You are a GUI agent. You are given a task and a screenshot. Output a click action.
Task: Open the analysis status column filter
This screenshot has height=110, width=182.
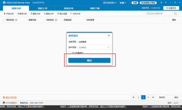click(56, 20)
